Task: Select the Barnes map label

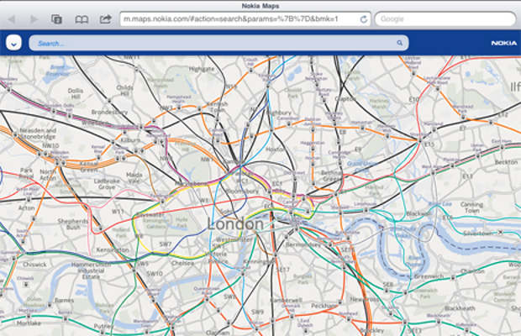Action: pyautogui.click(x=64, y=300)
